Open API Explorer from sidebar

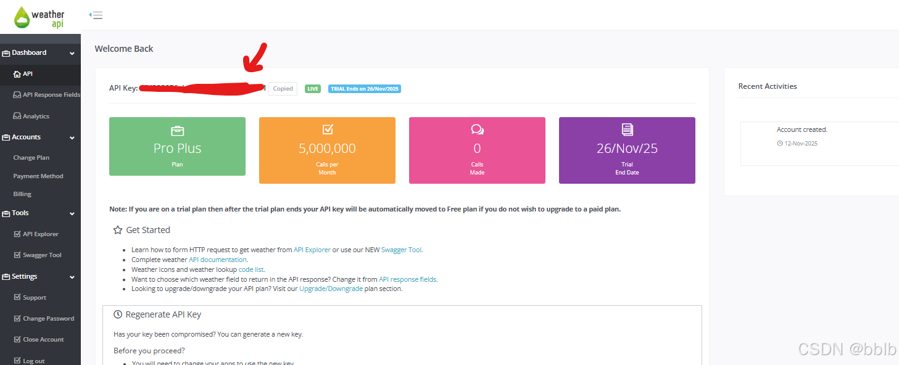click(40, 234)
